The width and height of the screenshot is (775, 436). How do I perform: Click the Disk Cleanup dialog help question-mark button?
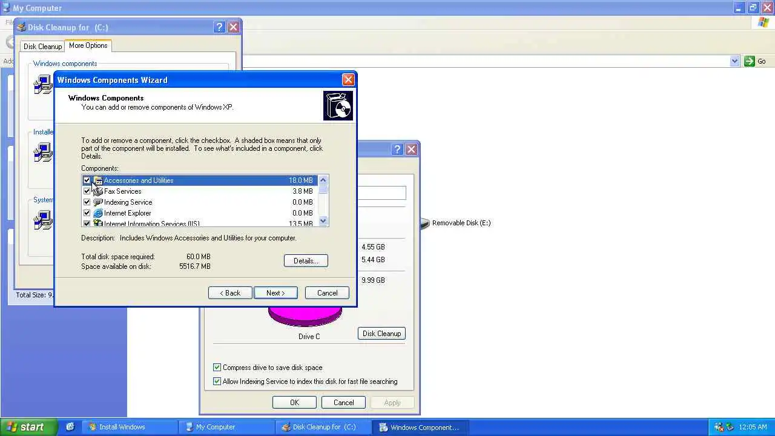(x=219, y=27)
